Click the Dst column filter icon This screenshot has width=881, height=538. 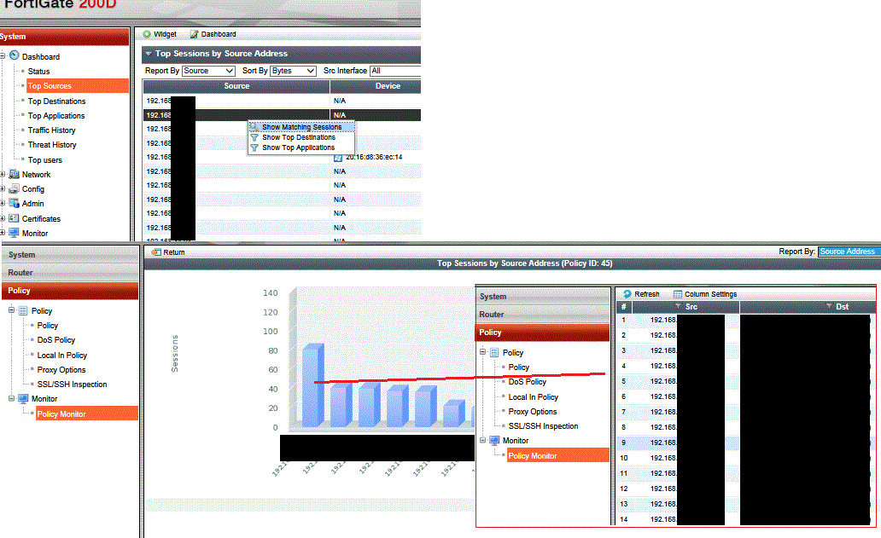(x=829, y=306)
